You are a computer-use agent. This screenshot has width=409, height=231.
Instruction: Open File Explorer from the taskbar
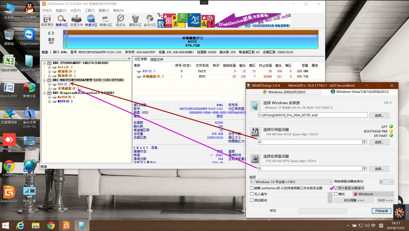click(x=36, y=225)
